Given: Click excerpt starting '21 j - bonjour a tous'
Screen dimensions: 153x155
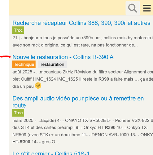Looking at the screenshot, I should coord(83,41).
